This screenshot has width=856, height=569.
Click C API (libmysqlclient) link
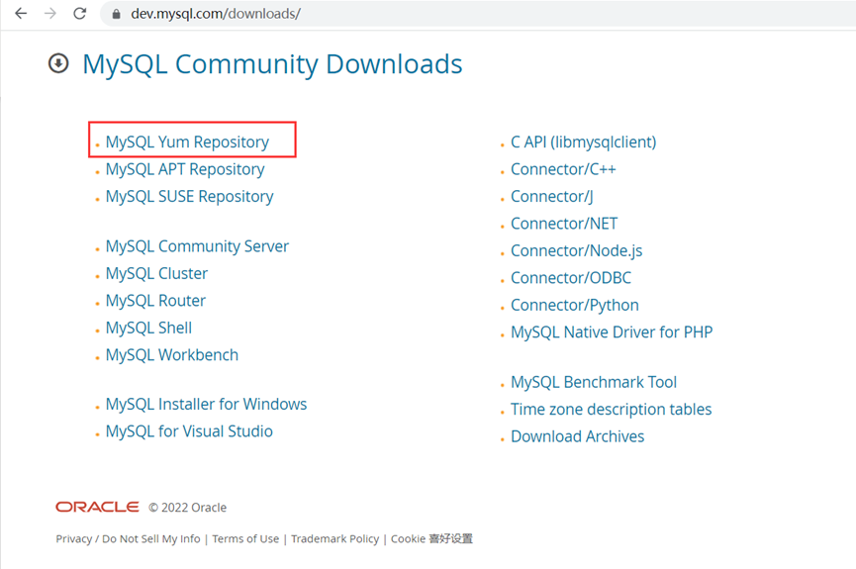[x=583, y=142]
